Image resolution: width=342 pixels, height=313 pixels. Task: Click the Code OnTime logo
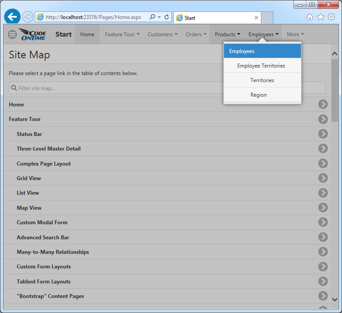33,34
